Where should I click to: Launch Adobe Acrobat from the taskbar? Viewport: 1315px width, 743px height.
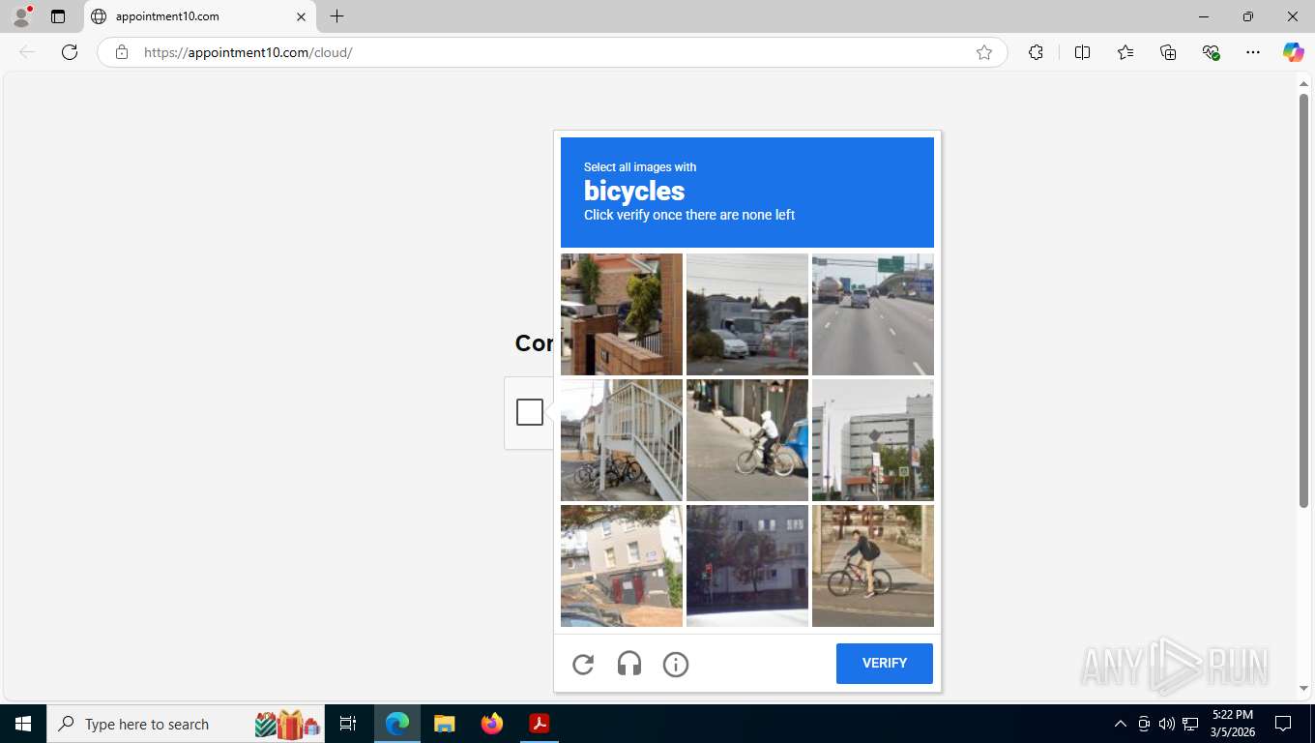pyautogui.click(x=539, y=724)
